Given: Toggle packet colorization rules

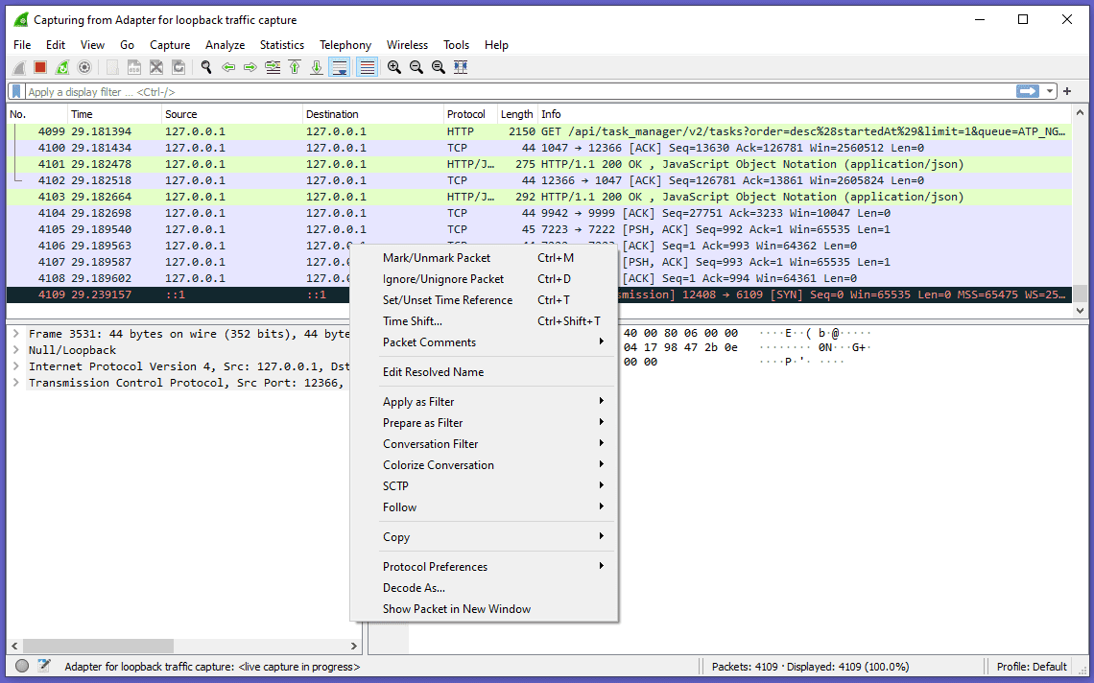Looking at the screenshot, I should pos(366,67).
